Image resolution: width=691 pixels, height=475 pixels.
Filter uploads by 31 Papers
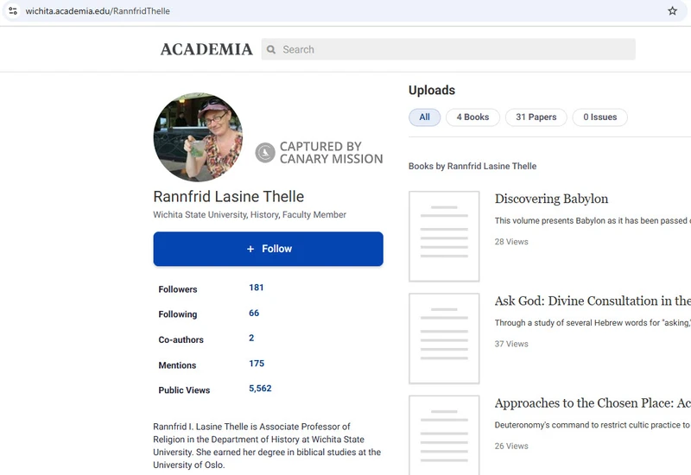point(536,117)
